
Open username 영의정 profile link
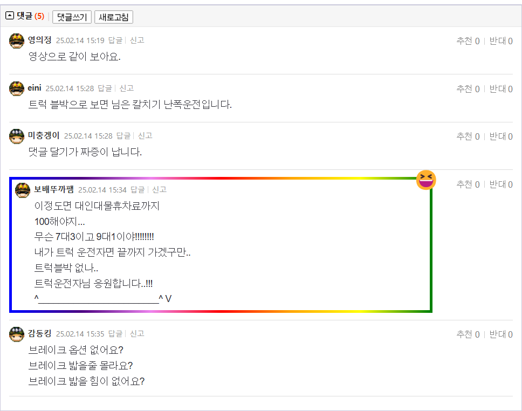(x=40, y=40)
